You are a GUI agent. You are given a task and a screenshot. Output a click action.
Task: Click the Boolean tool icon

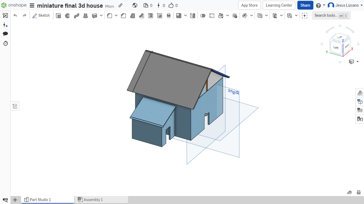pos(203,16)
